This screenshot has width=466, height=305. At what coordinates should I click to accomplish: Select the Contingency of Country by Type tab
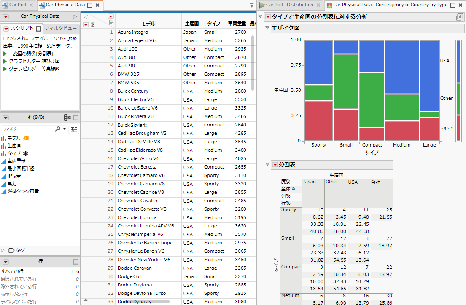click(x=390, y=5)
